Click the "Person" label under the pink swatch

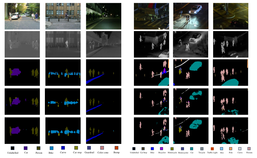[249, 153]
